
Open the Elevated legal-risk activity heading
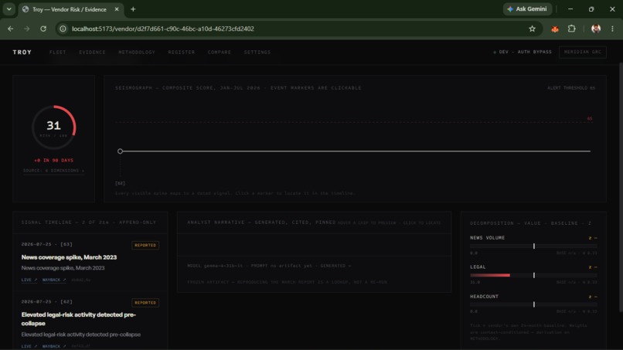79,318
